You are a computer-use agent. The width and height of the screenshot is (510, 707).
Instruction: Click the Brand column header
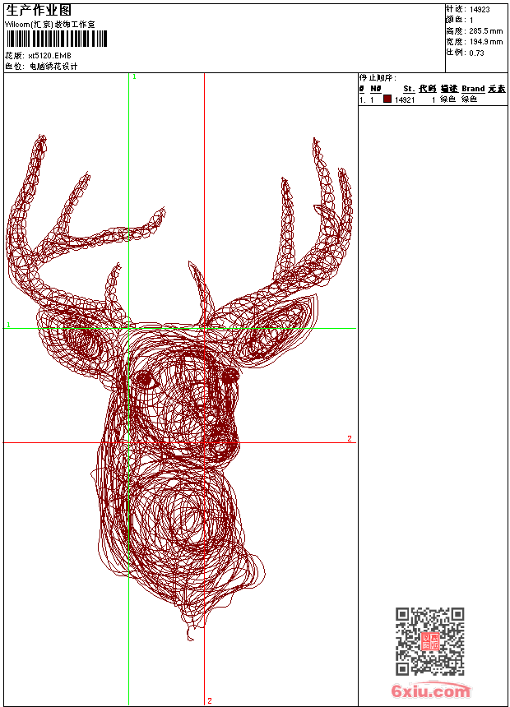pos(473,89)
